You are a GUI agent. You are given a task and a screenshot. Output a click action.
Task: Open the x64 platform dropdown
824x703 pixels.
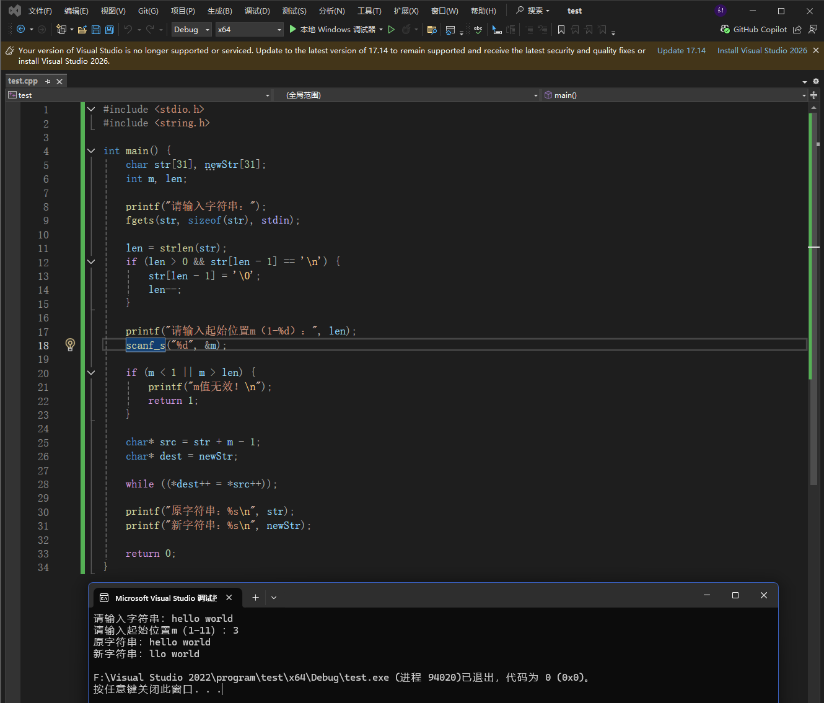click(x=249, y=29)
